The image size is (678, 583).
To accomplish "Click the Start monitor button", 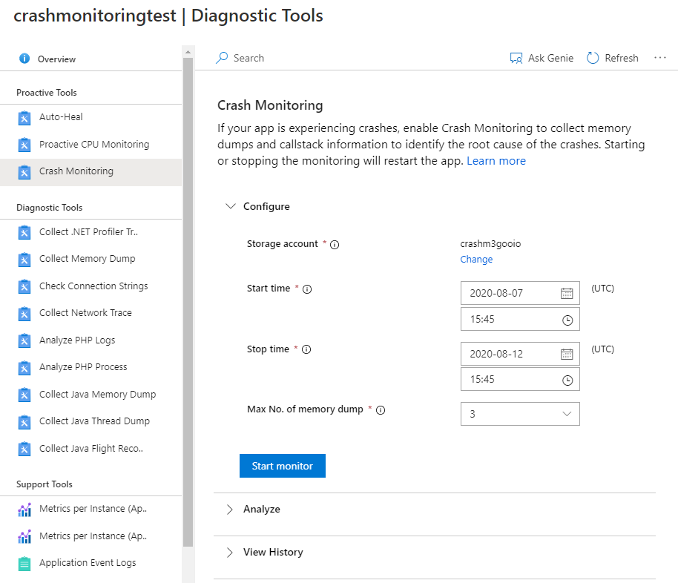I will pos(282,466).
